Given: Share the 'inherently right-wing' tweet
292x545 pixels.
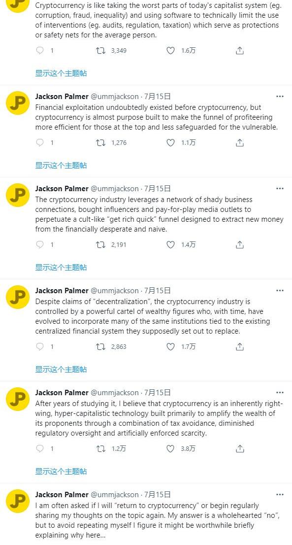Looking at the screenshot, I should 240,449.
